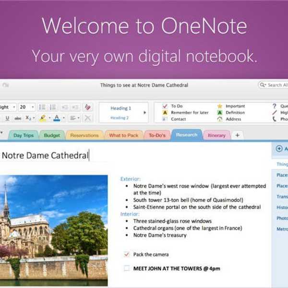Open the subscript options arrow
The height and width of the screenshot is (288, 288).
tap(34, 118)
